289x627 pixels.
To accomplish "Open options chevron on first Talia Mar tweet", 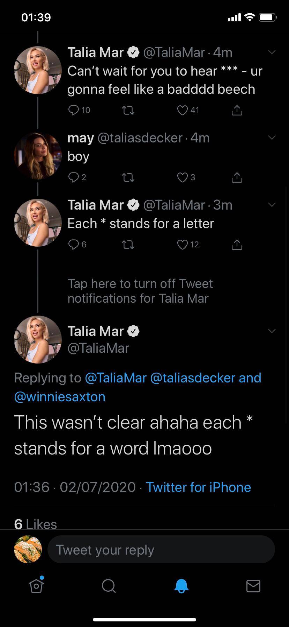I will [x=272, y=52].
